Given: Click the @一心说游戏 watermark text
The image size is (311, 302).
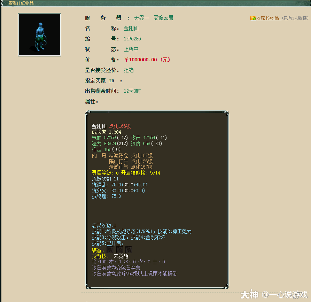Looking at the screenshot, I should (x=285, y=295).
